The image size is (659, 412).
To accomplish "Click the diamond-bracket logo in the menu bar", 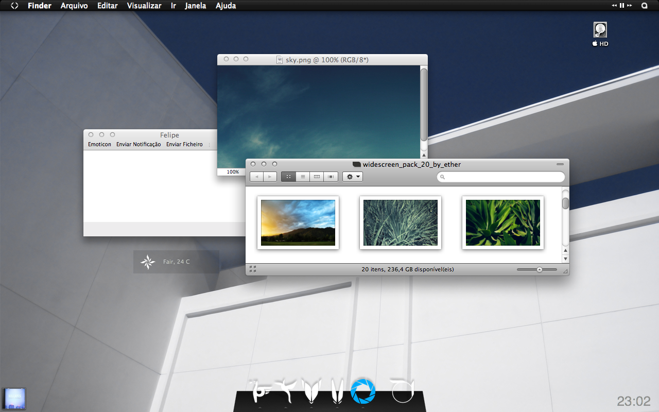I will pyautogui.click(x=14, y=6).
